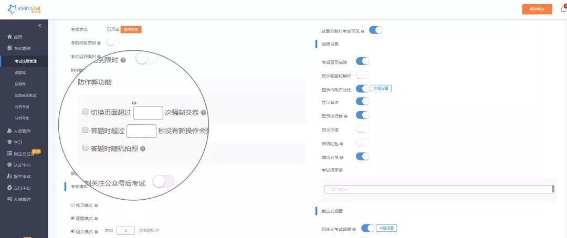The height and width of the screenshot is (238, 567).
Task: Click the 成绩设置 section heading
Action: pyautogui.click(x=330, y=45)
